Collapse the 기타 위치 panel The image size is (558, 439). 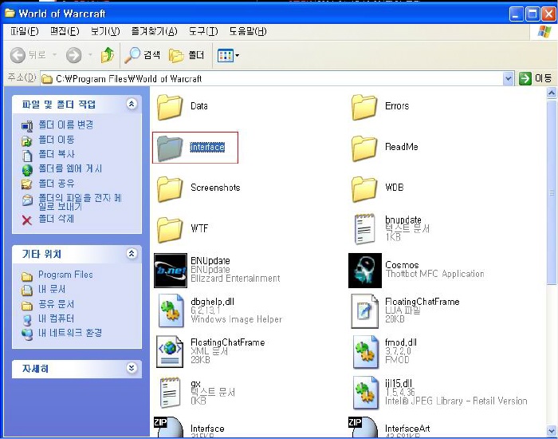point(132,254)
